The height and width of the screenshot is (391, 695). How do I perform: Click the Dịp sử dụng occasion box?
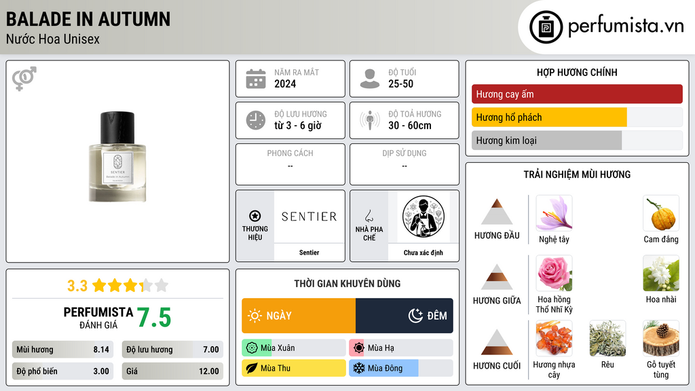click(x=405, y=164)
